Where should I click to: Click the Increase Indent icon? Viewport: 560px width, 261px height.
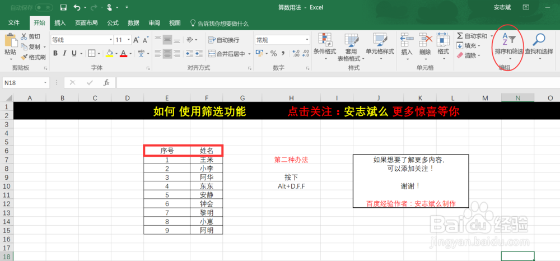(x=199, y=54)
